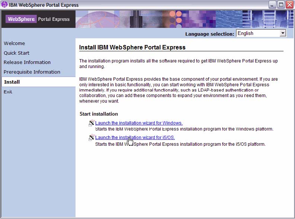Choose Exit in the sidebar
The width and height of the screenshot is (295, 219).
pos(8,92)
